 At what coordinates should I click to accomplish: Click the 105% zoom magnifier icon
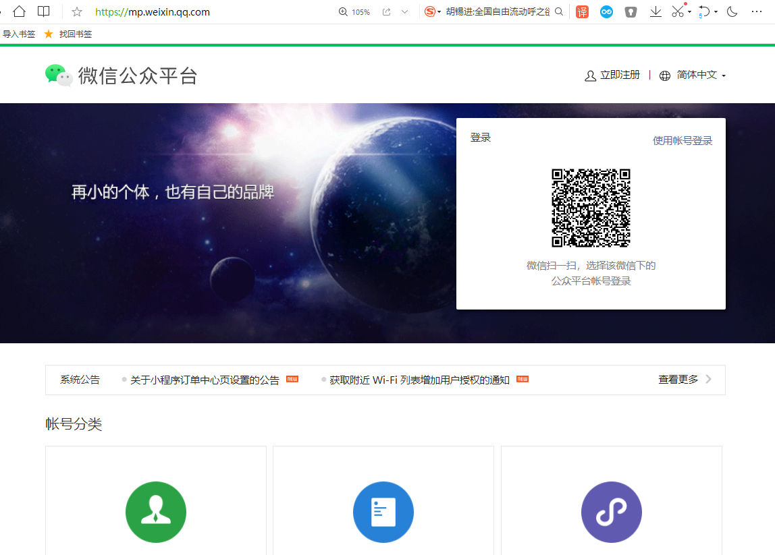[342, 12]
